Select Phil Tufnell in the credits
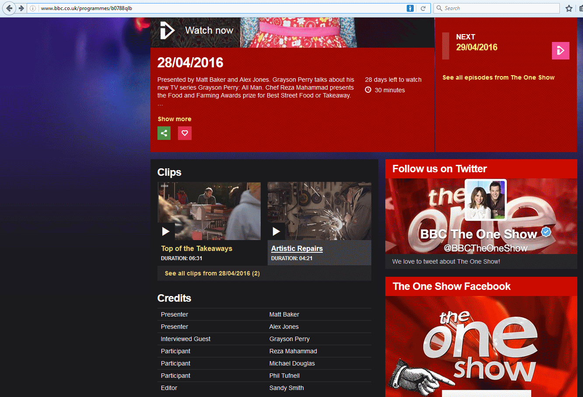The height and width of the screenshot is (397, 583). (x=285, y=376)
